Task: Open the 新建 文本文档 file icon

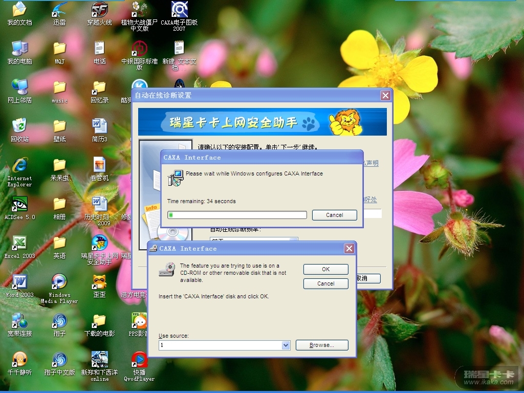Action: 179,55
